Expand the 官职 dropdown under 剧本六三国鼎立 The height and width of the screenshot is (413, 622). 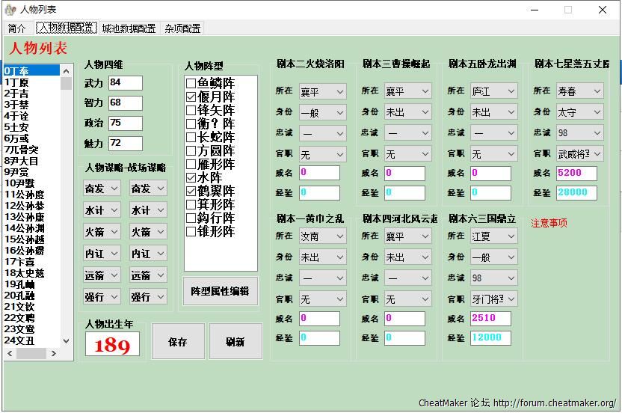coord(494,299)
